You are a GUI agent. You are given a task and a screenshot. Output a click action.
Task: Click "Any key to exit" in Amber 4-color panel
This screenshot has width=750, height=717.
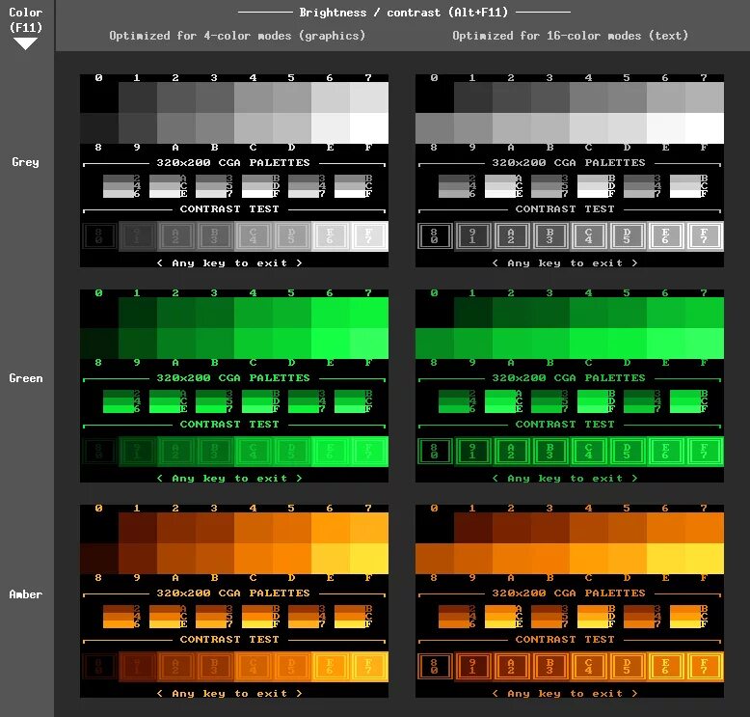coord(229,693)
